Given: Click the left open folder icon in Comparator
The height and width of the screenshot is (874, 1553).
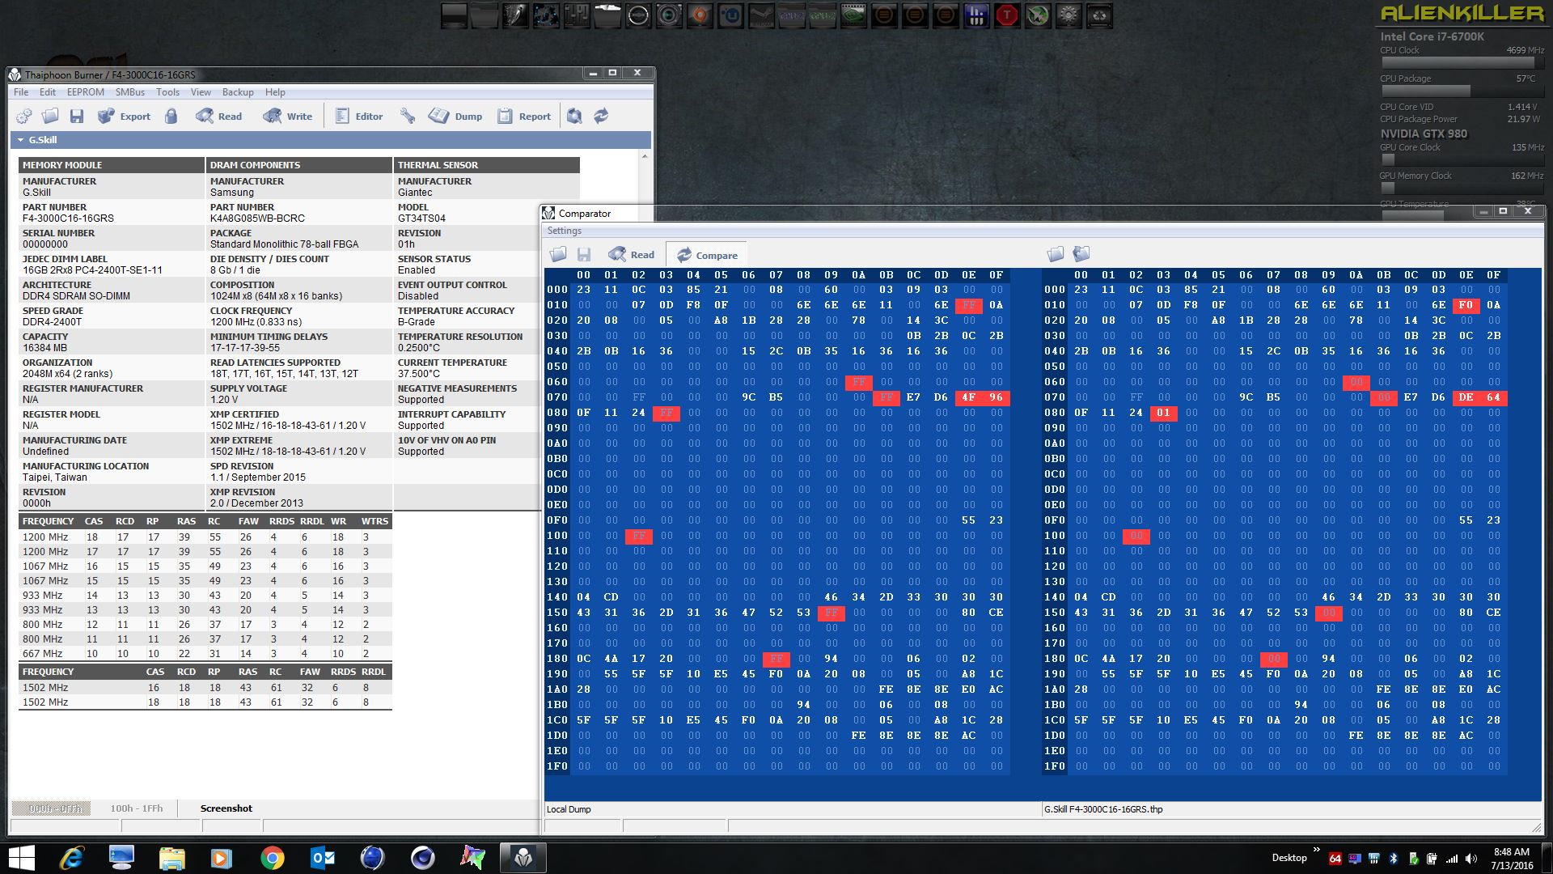Looking at the screenshot, I should pyautogui.click(x=558, y=255).
